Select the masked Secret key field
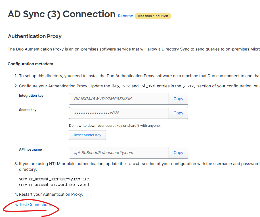 click(119, 113)
